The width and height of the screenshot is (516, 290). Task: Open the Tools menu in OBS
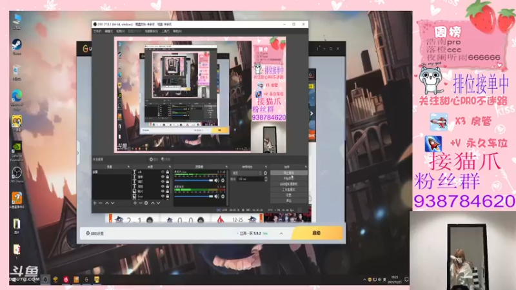pyautogui.click(x=165, y=31)
